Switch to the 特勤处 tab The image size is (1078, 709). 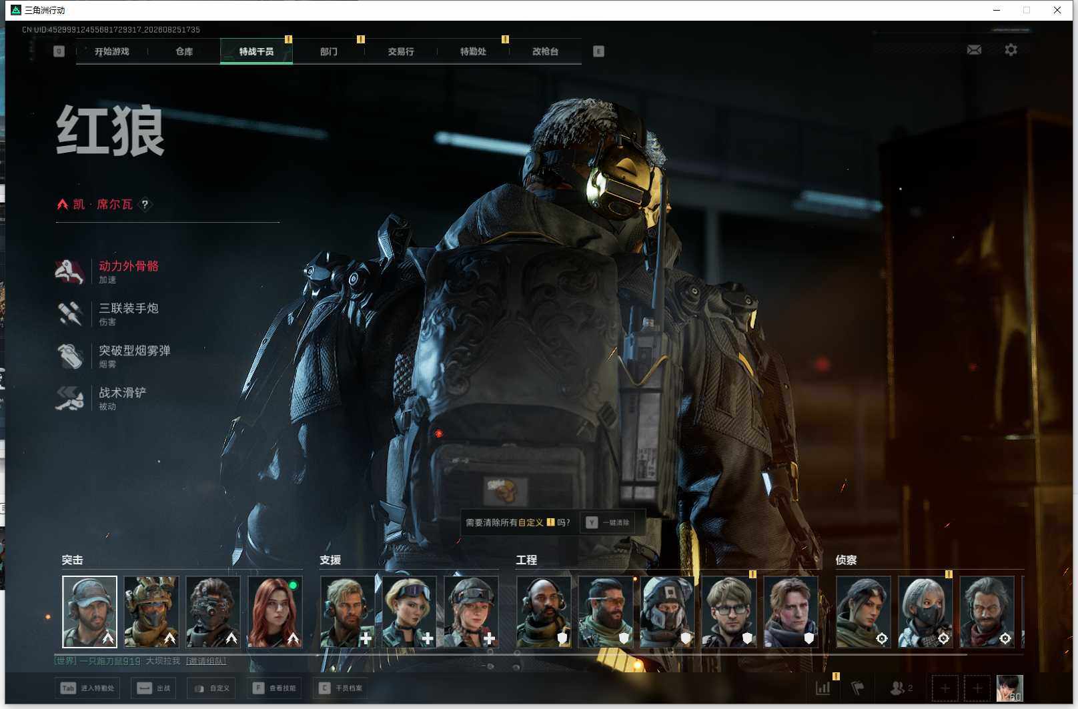(473, 51)
